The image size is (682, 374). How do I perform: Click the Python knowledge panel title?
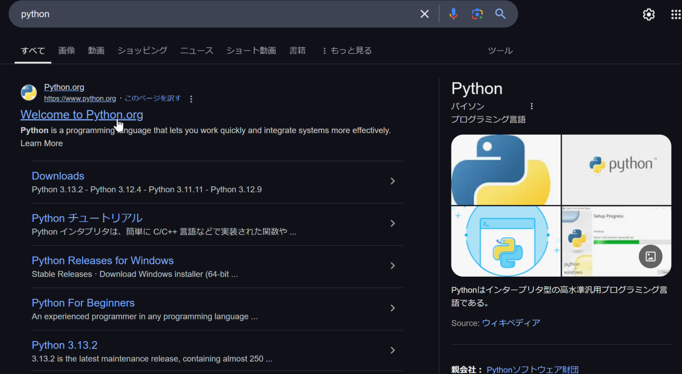[x=477, y=88]
